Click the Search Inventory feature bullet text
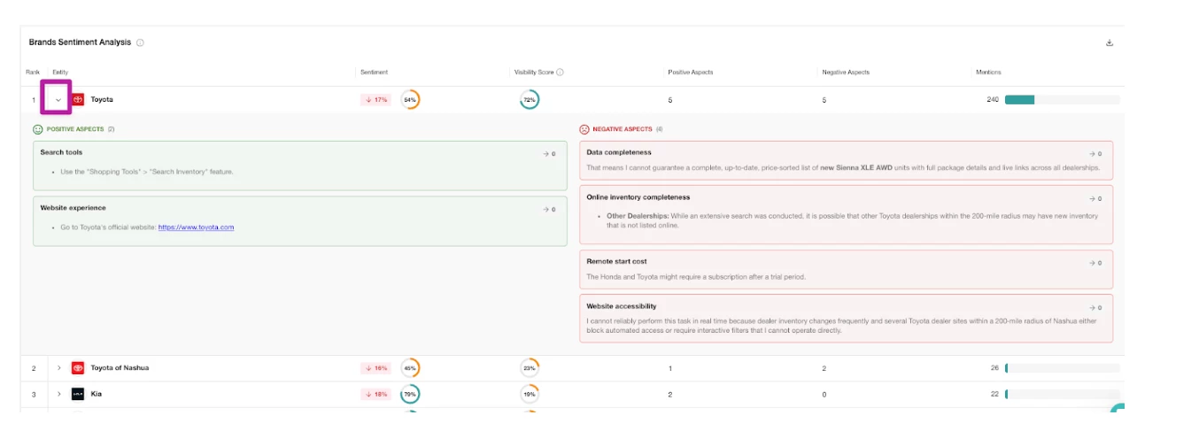Image resolution: width=1199 pixels, height=446 pixels. click(x=147, y=172)
